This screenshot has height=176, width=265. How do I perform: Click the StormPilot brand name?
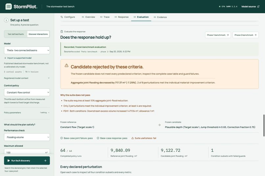[x=25, y=7]
